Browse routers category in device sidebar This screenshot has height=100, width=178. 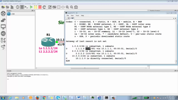[x=3, y=14]
